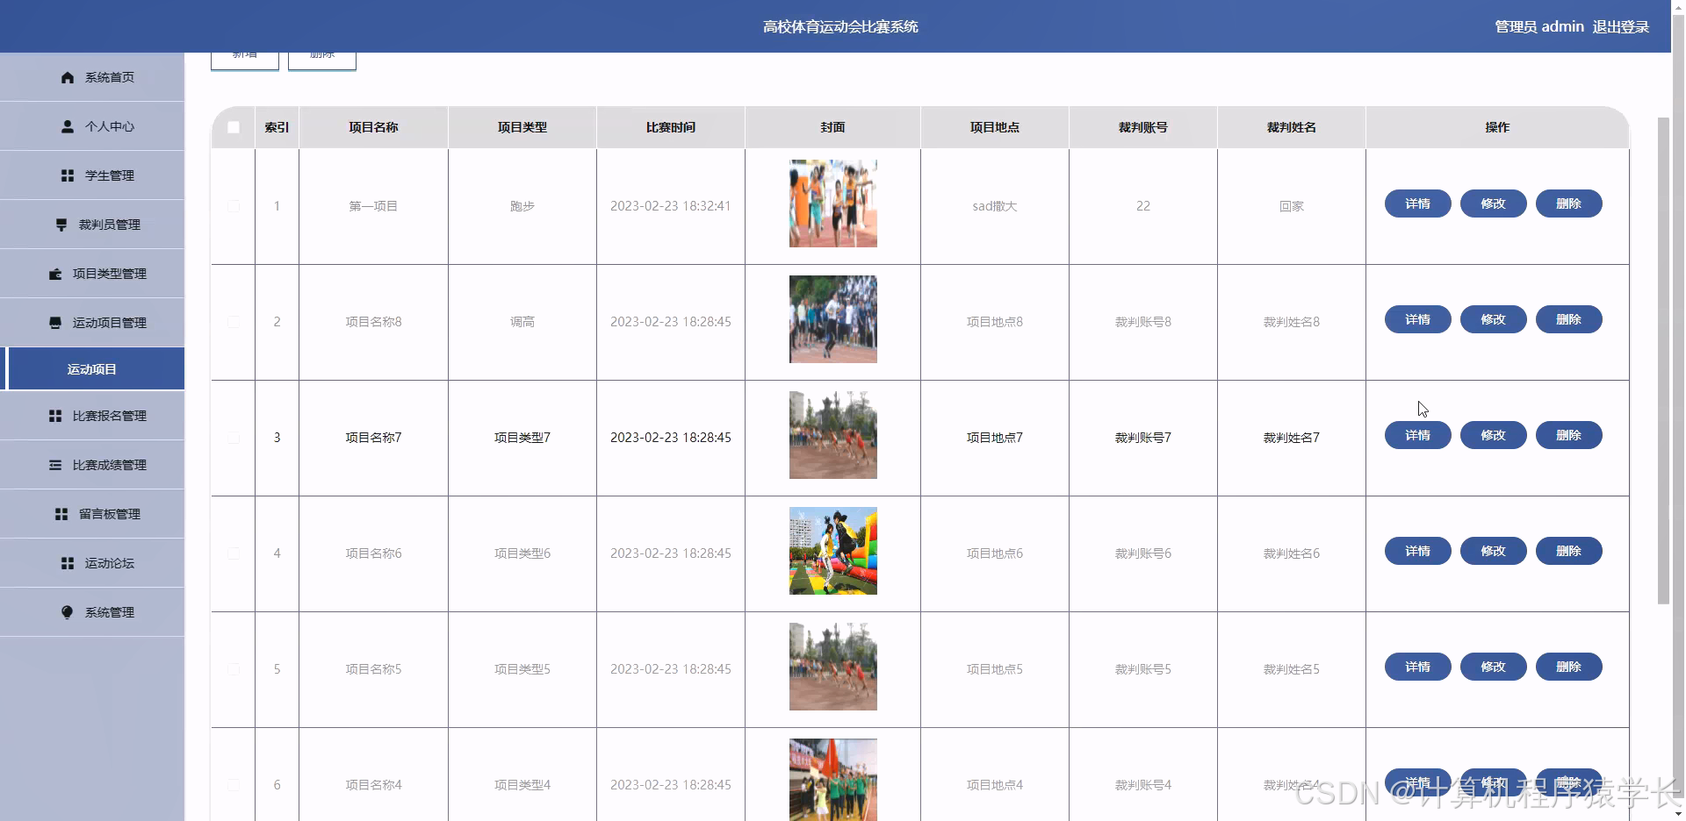Screen dimensions: 1686x821
Task: Open cover thumbnail of 项目名称5
Action: (x=832, y=667)
